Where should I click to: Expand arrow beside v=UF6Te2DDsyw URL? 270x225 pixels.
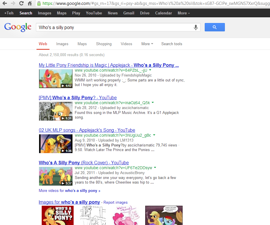(155, 168)
